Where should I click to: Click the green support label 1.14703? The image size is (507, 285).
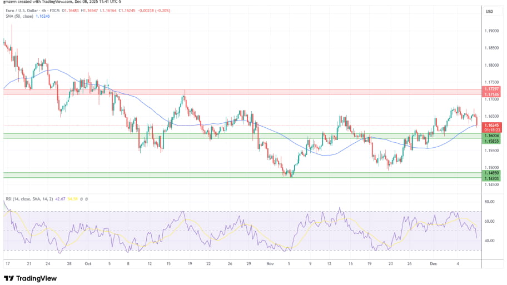(x=491, y=179)
